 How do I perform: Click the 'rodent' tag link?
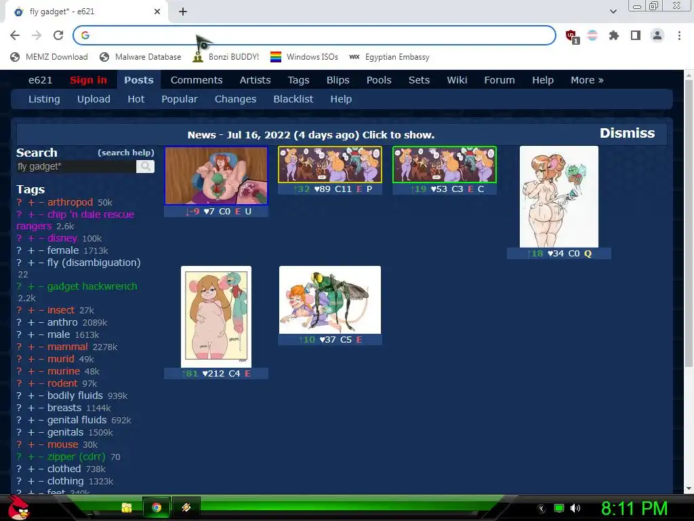tap(62, 383)
